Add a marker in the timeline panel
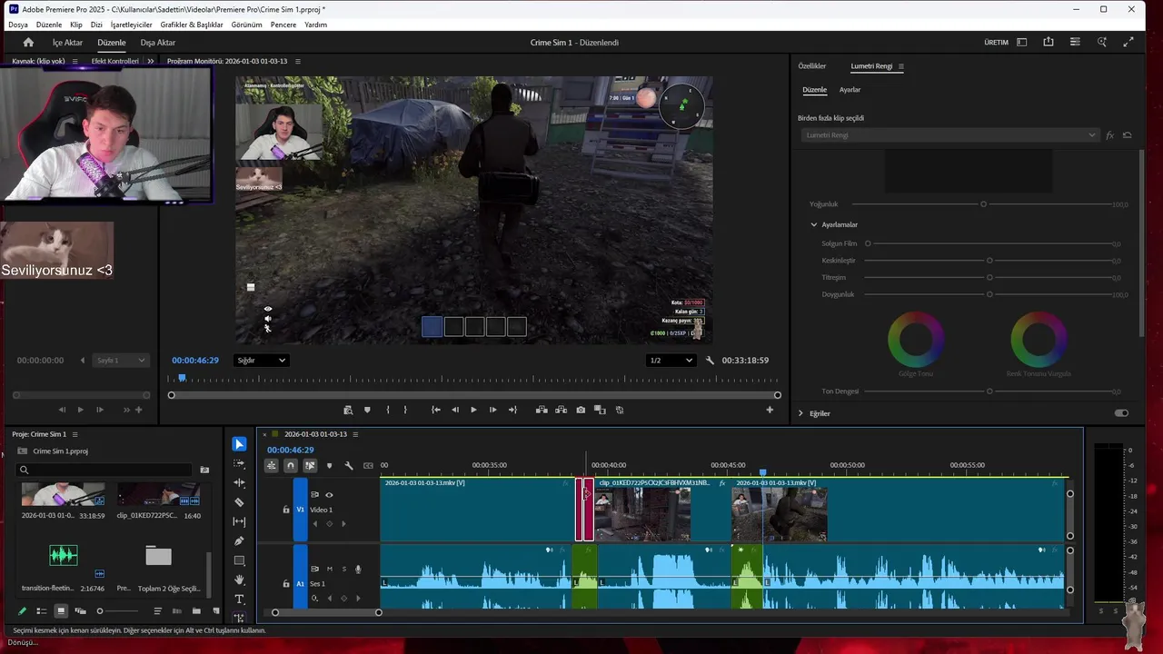The height and width of the screenshot is (654, 1163). click(x=329, y=466)
